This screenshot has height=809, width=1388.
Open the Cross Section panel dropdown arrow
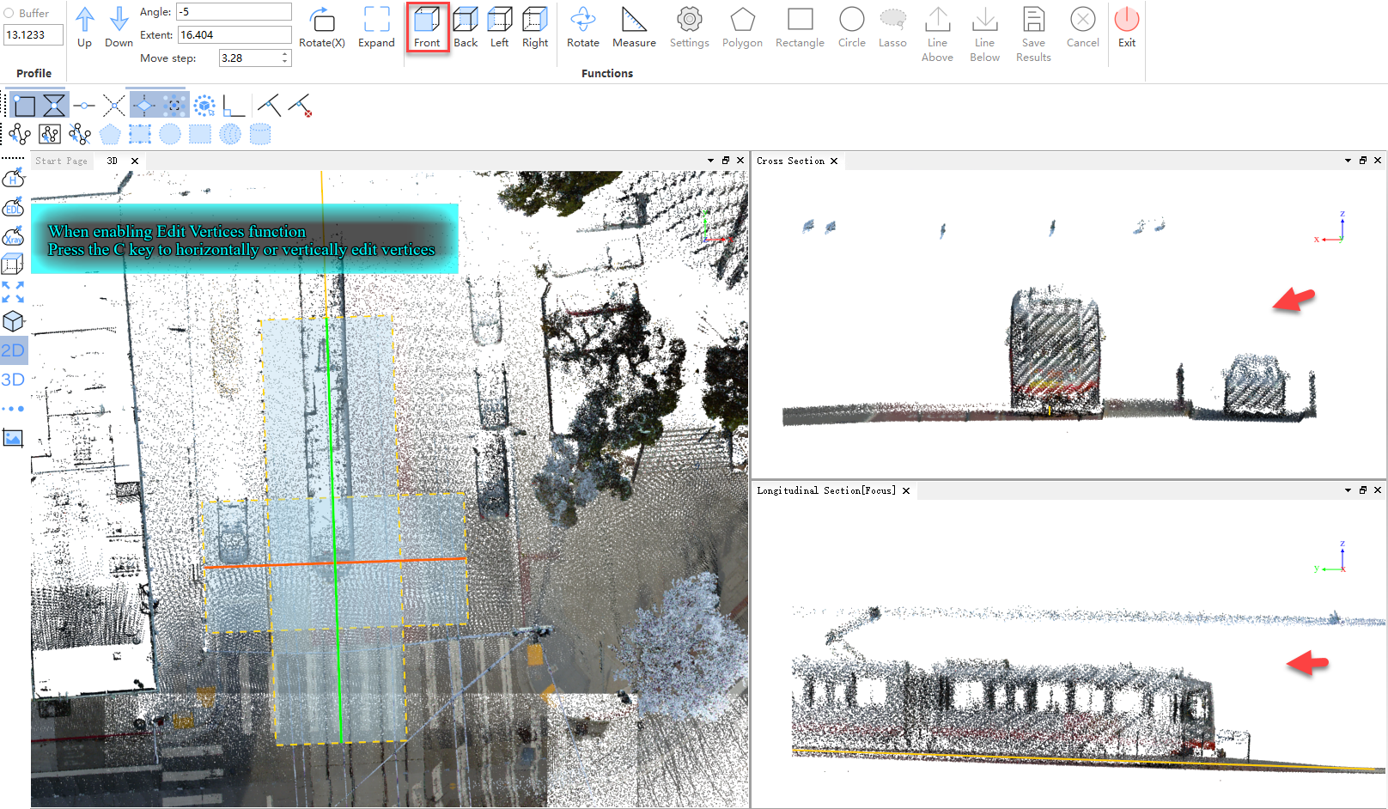point(1348,161)
